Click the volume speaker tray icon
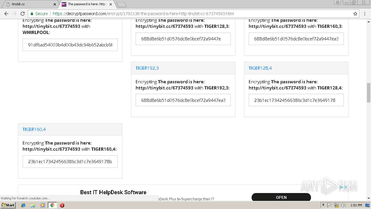Screen dimensions: 371x209 [x=343, y=205]
